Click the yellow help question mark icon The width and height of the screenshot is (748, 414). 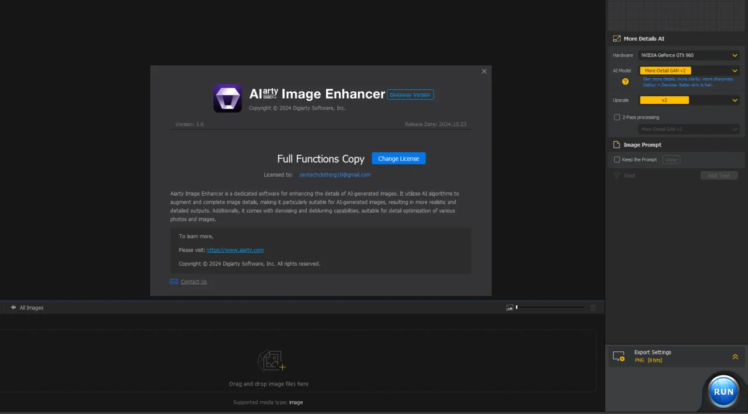[625, 82]
